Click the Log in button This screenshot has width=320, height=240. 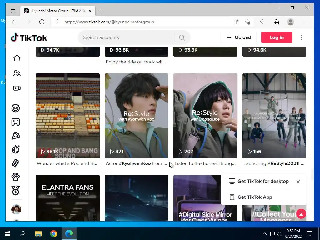pyautogui.click(x=277, y=37)
